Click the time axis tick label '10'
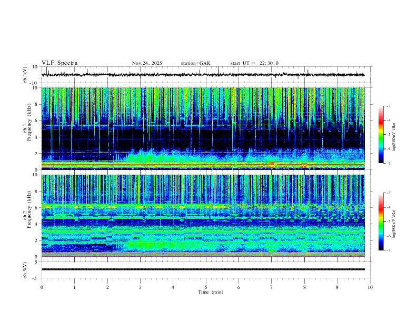Screen dimensions: 417x322 pos(370,287)
